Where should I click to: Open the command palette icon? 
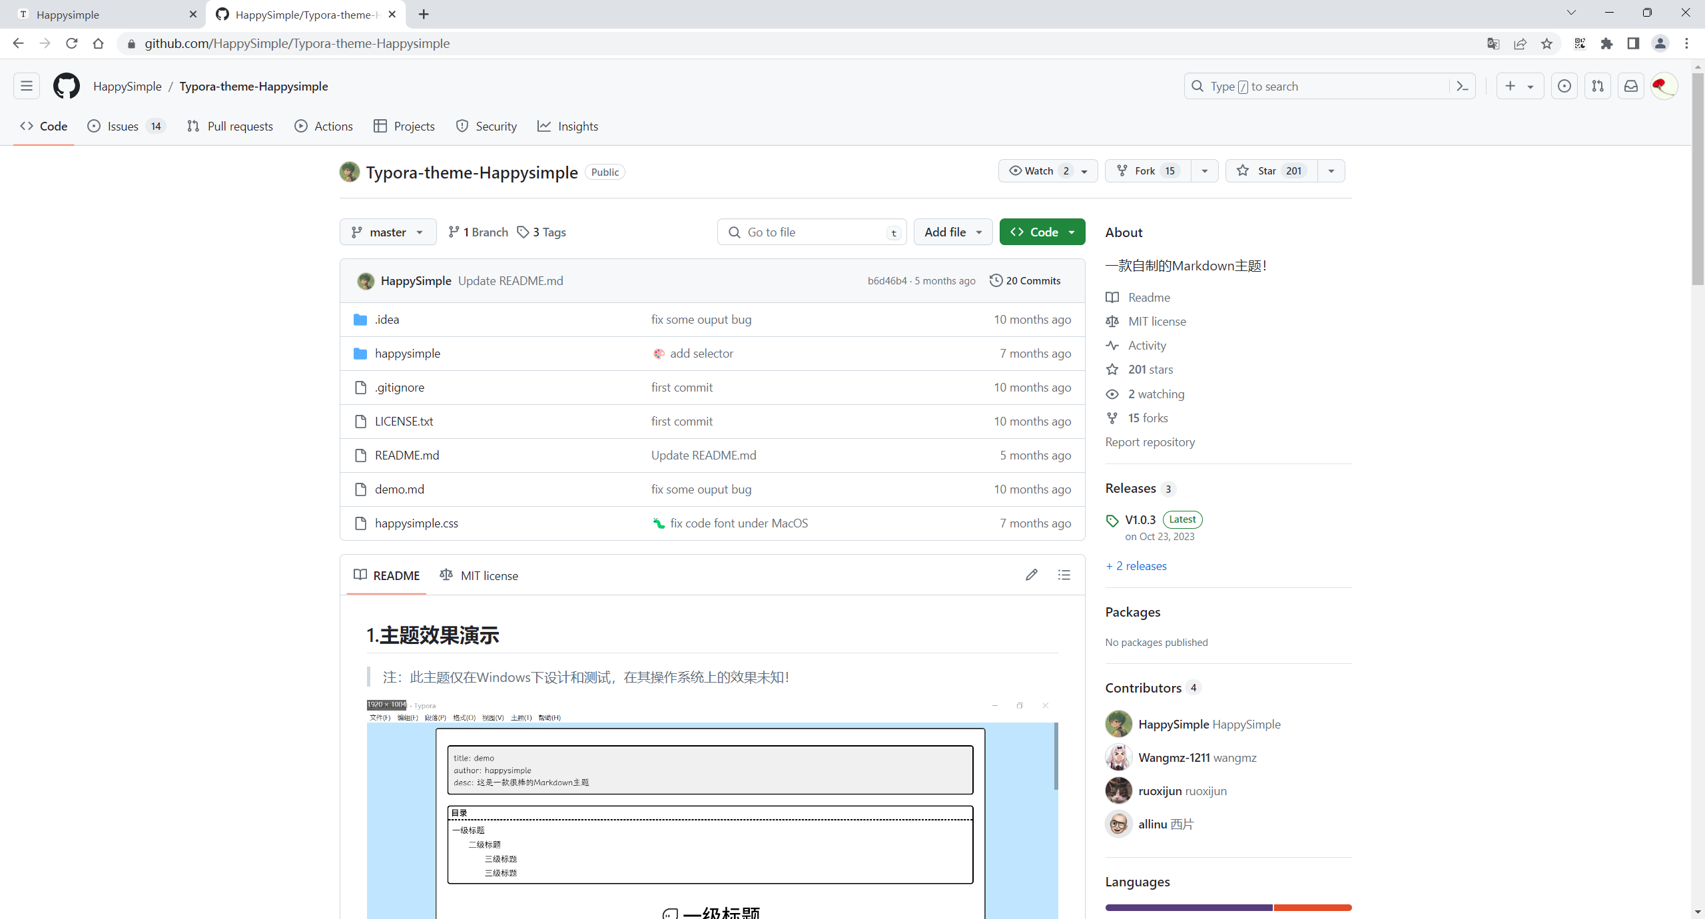point(1463,86)
